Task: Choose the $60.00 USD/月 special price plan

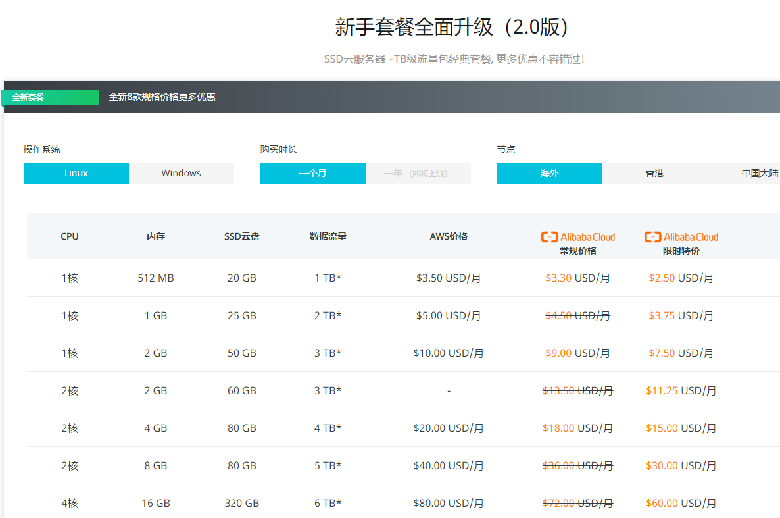Action: pyautogui.click(x=681, y=504)
